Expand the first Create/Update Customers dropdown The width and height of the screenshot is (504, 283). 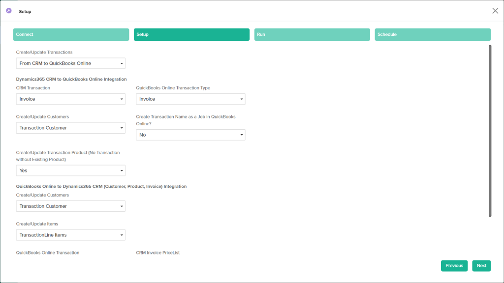pyautogui.click(x=70, y=128)
